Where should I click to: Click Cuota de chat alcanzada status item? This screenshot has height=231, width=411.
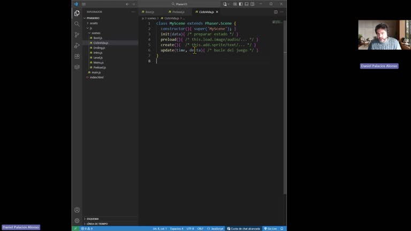243,229
